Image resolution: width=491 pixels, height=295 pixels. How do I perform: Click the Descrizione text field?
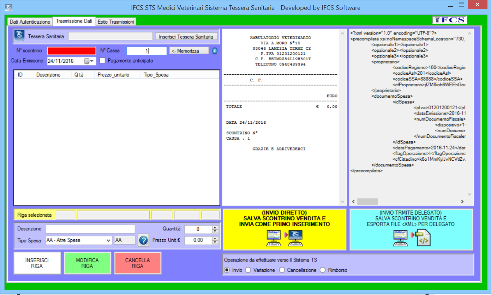point(90,229)
